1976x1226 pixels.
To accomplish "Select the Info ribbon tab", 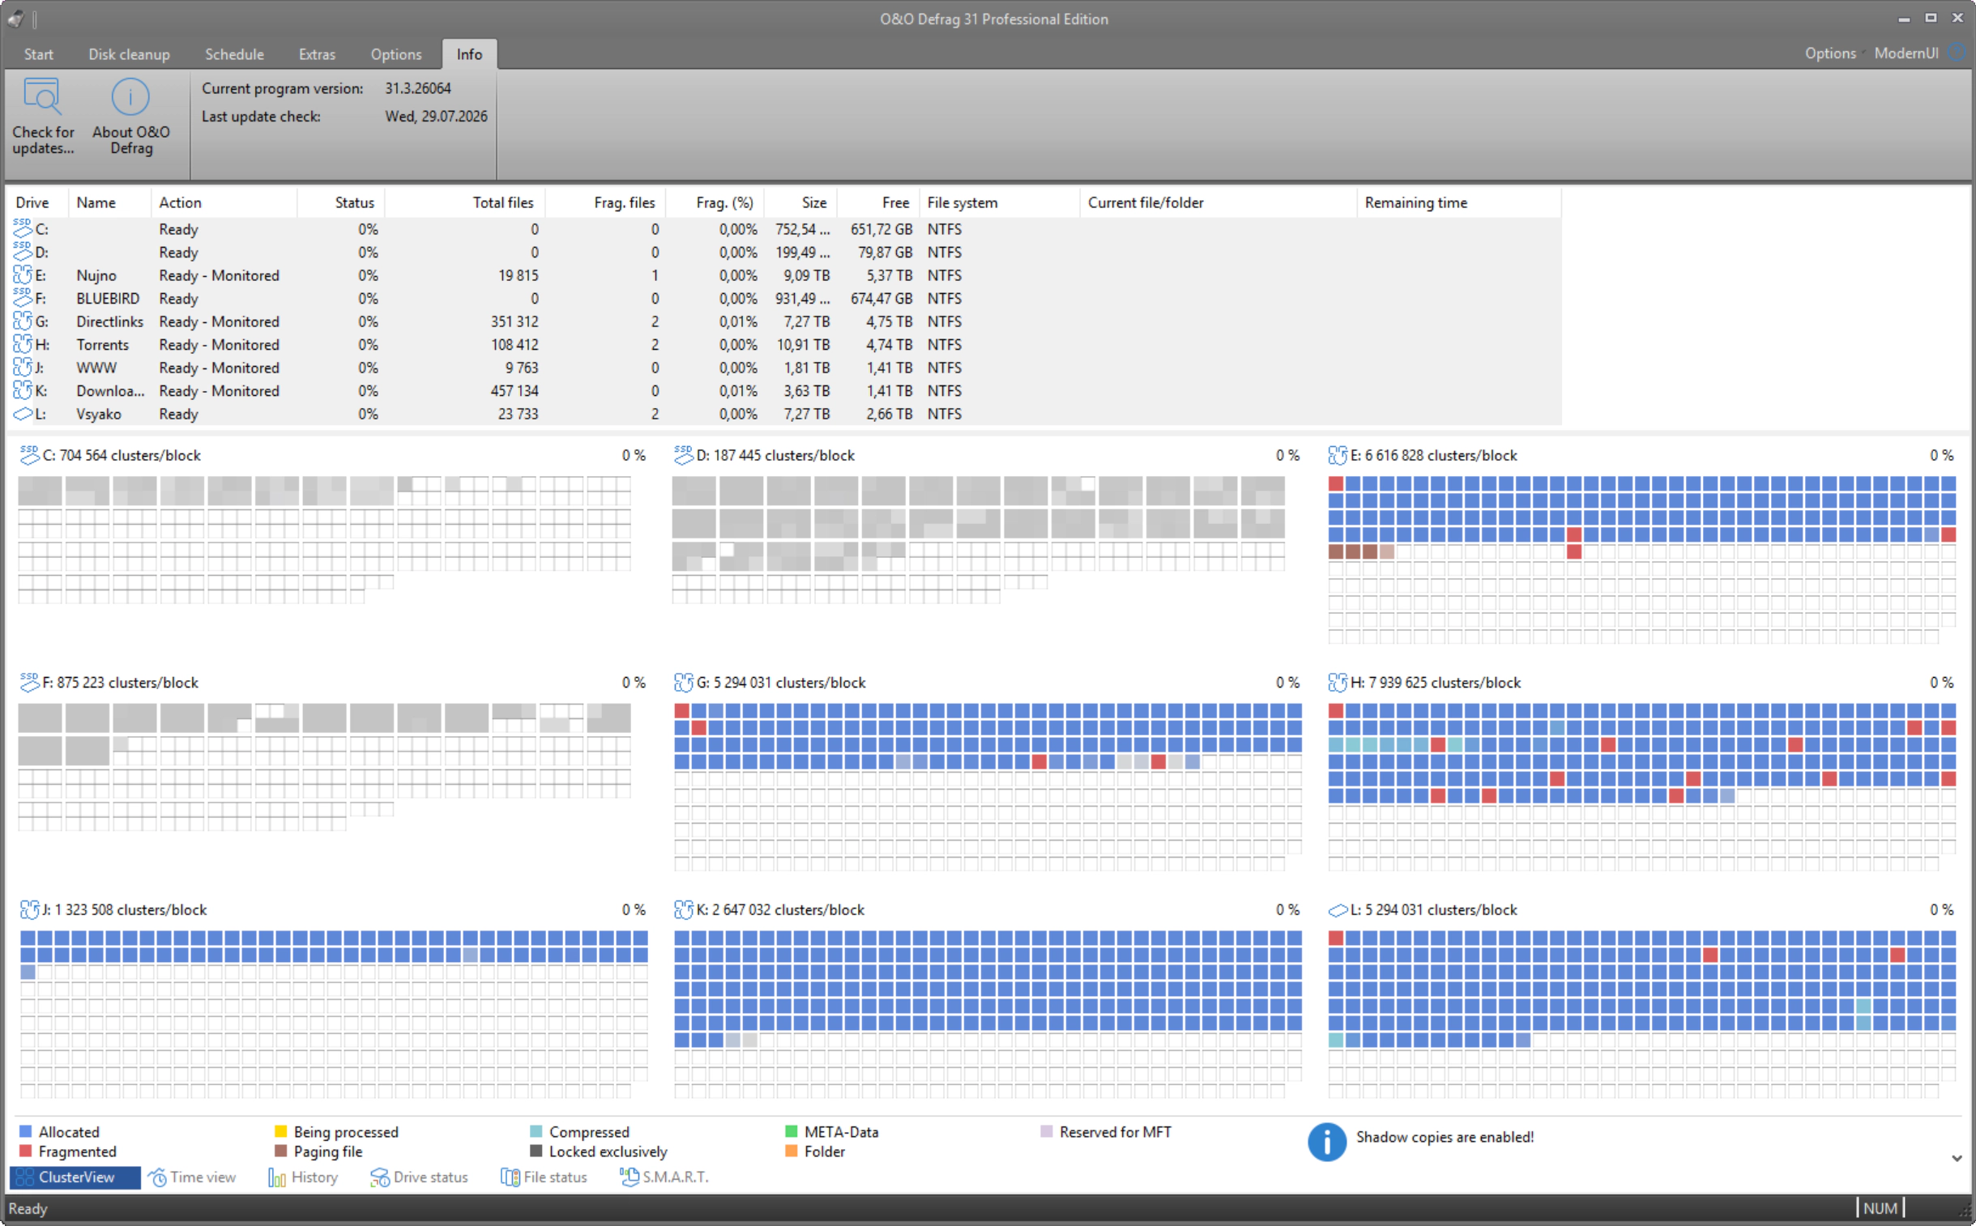I will (x=469, y=53).
